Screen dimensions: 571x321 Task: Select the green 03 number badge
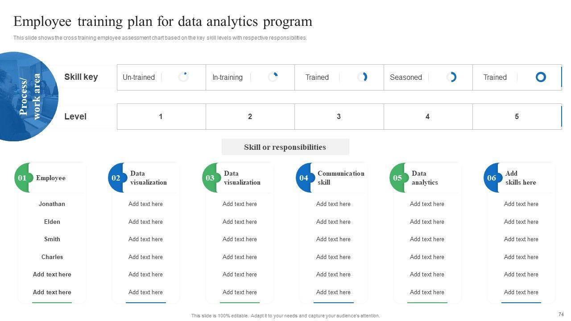(210, 178)
